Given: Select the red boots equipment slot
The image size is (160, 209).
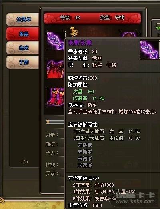Looking at the screenshot, I should [x=55, y=96].
